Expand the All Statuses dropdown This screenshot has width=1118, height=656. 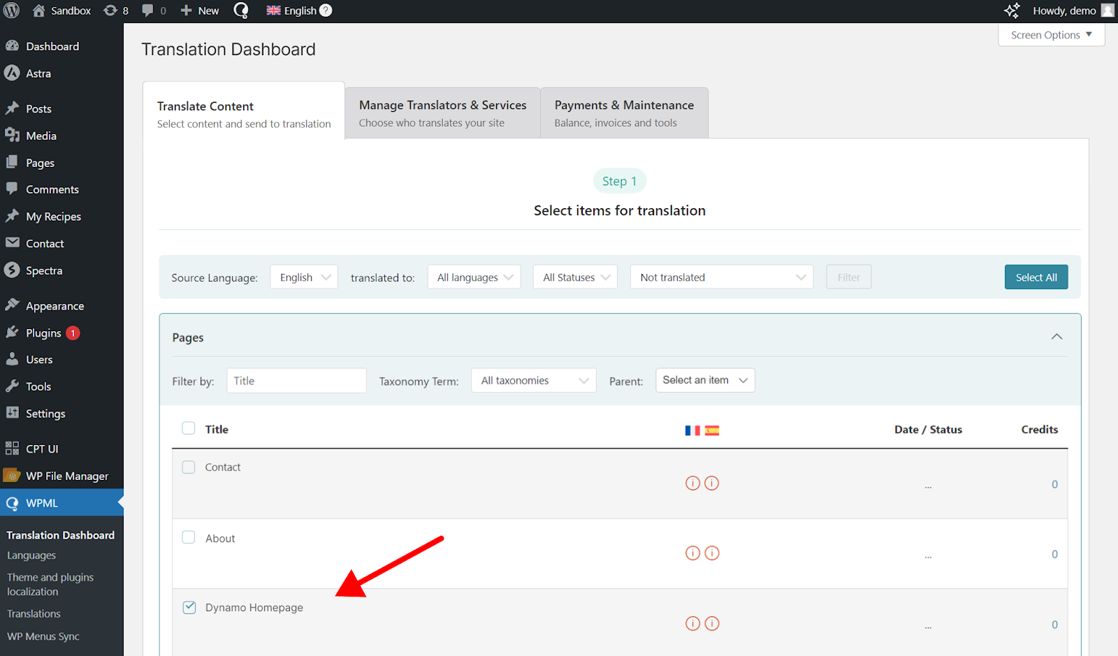[x=575, y=277]
